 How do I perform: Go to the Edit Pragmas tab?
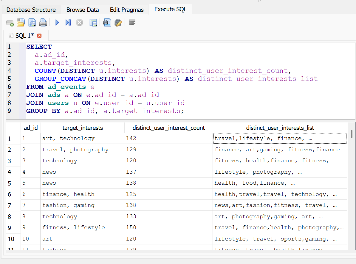(x=127, y=10)
